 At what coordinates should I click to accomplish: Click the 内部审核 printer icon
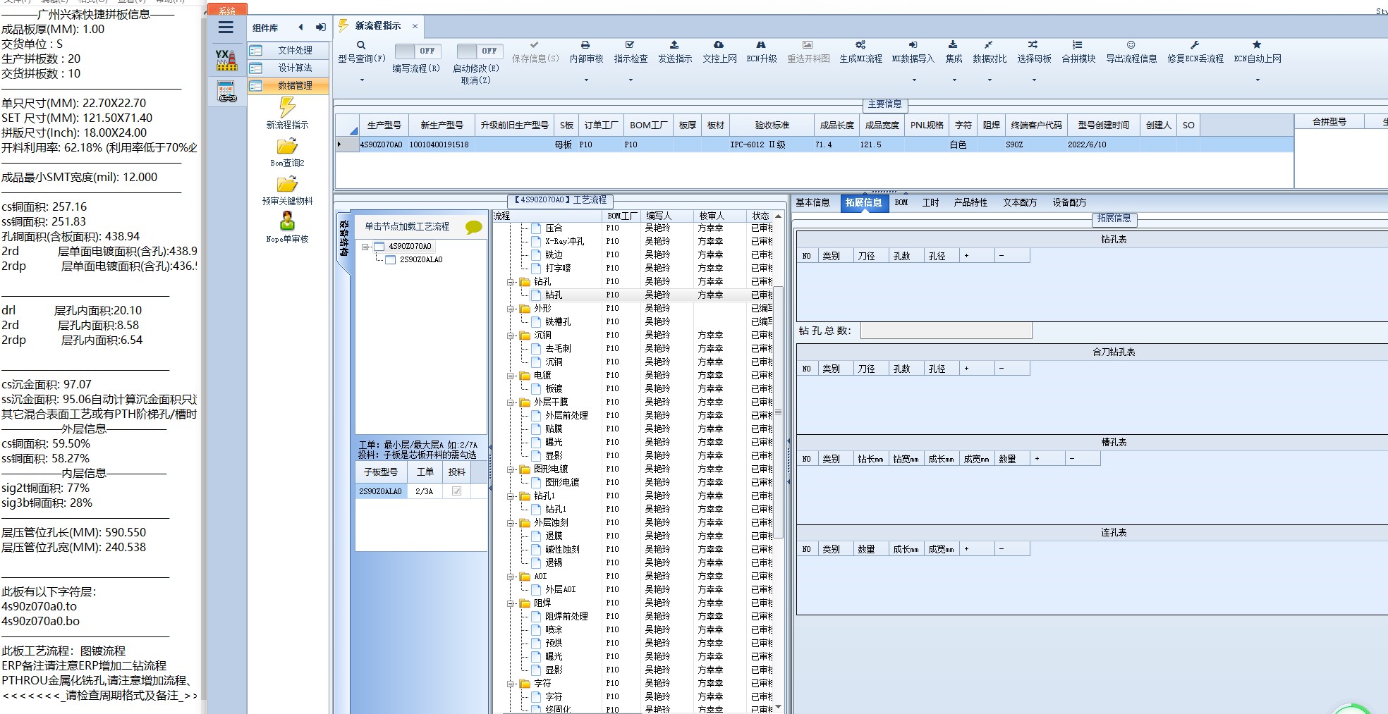pyautogui.click(x=585, y=45)
